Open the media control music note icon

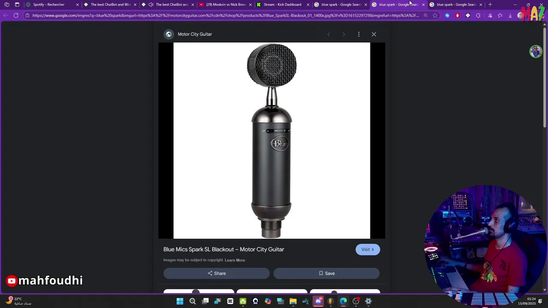490,15
